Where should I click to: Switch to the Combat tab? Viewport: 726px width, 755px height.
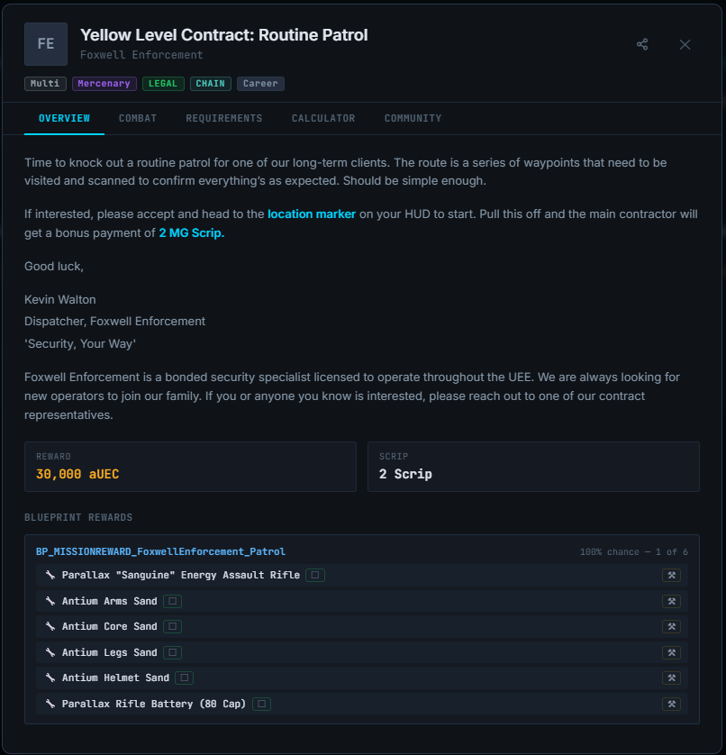pos(138,118)
